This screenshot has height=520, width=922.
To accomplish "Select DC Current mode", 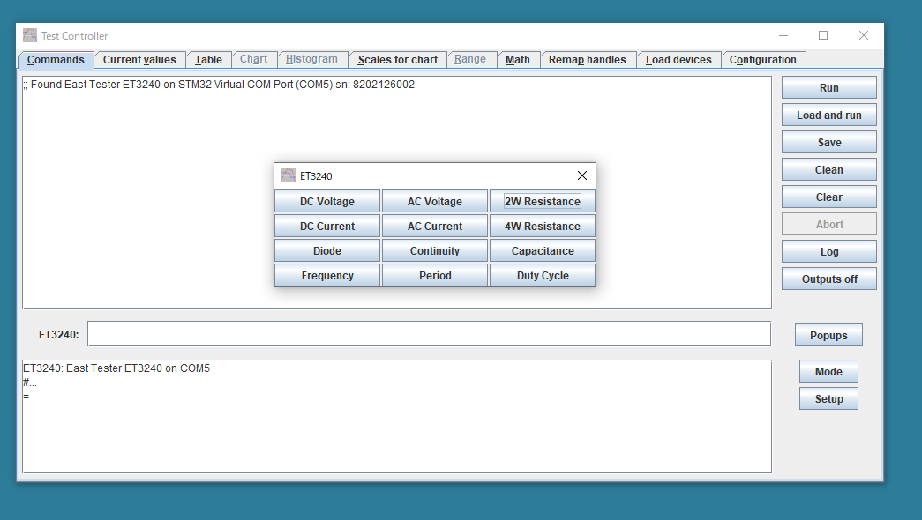I will pyautogui.click(x=327, y=227).
